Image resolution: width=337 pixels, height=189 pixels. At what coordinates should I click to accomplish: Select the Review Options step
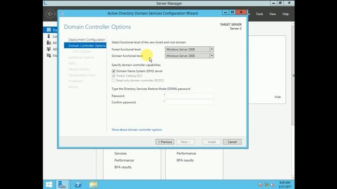tap(79, 69)
